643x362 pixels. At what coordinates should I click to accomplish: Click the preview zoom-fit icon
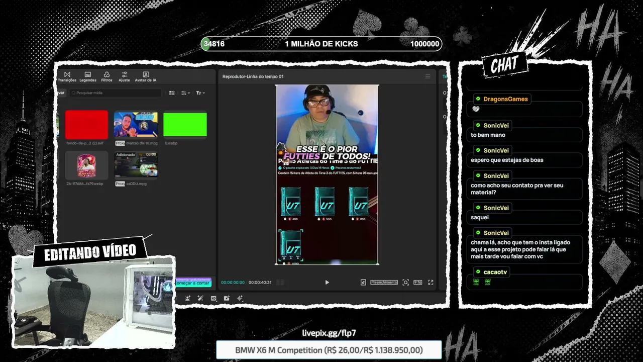pos(405,283)
